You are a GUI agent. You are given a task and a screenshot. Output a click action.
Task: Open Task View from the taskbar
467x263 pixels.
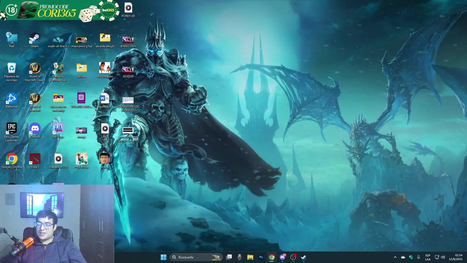point(229,257)
